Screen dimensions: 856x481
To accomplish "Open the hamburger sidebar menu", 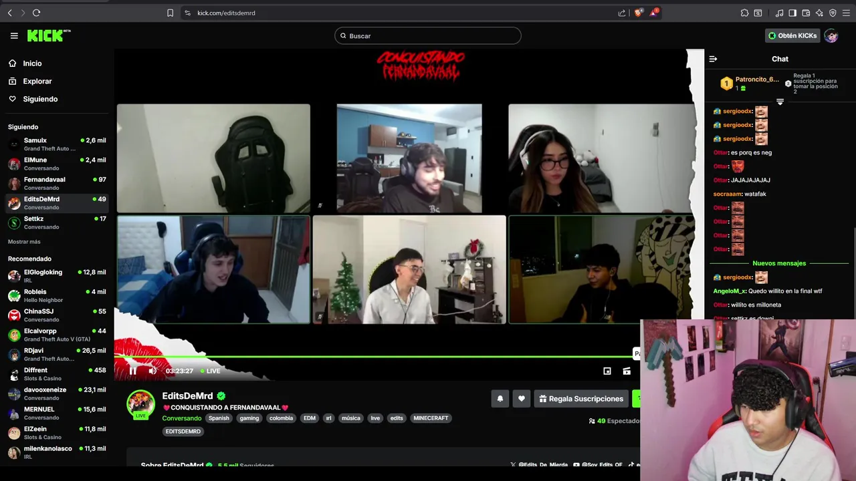I will point(14,35).
